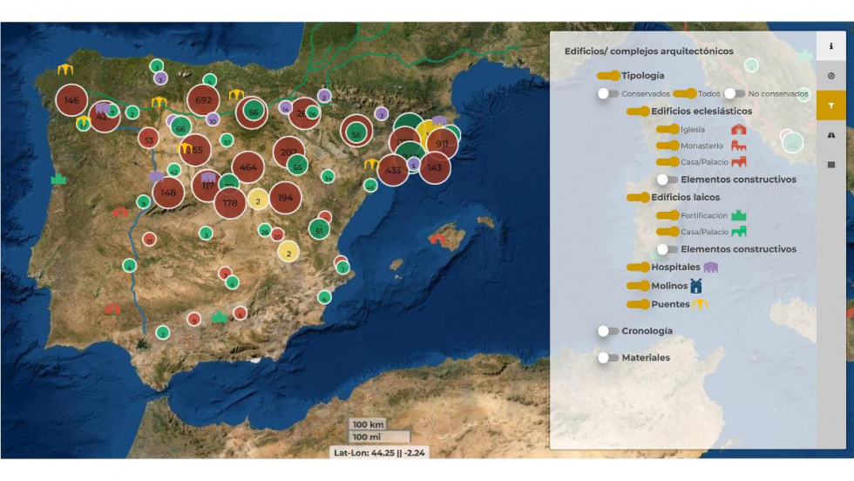Click the road icon in sidebar

tap(830, 135)
